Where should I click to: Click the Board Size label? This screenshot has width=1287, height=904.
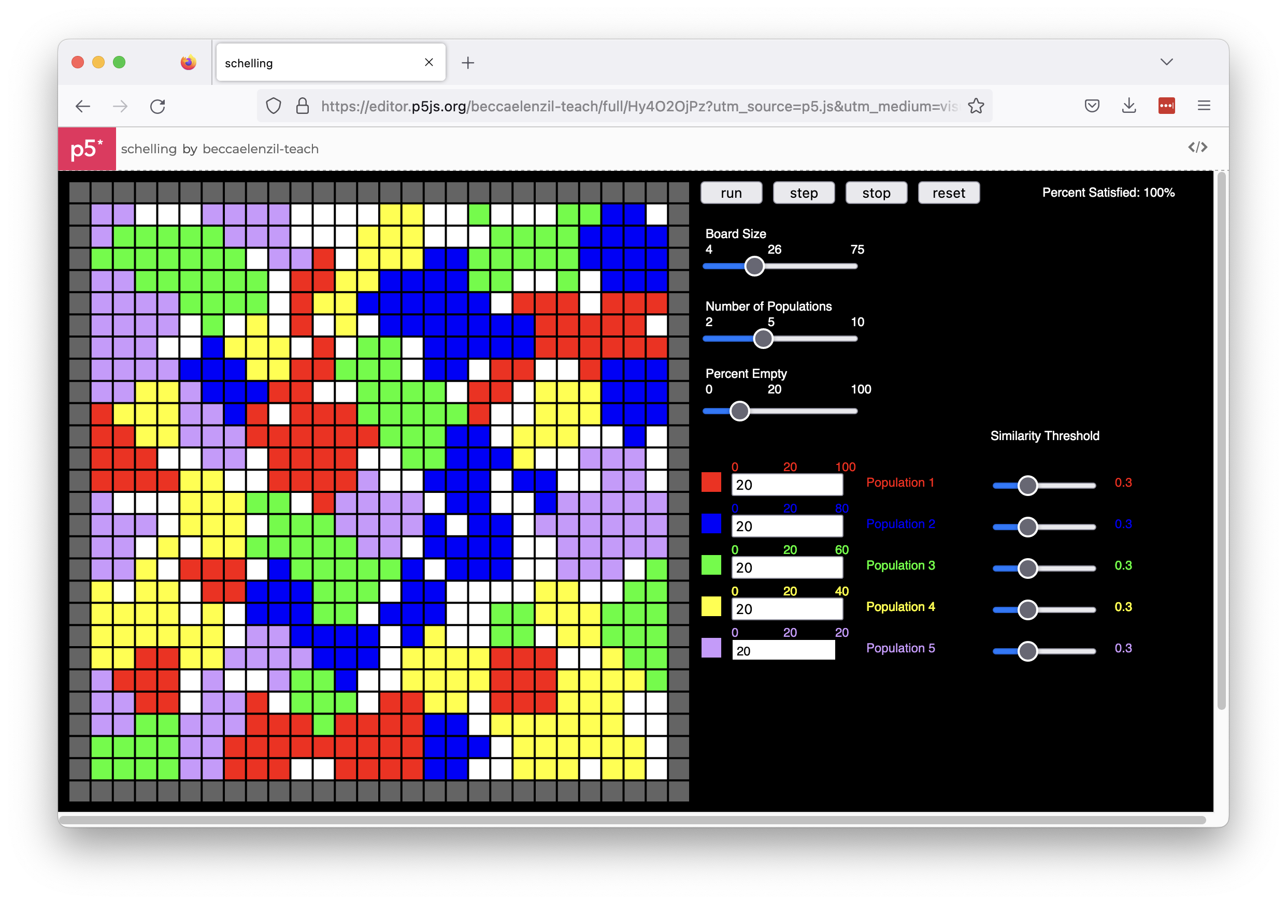(735, 234)
